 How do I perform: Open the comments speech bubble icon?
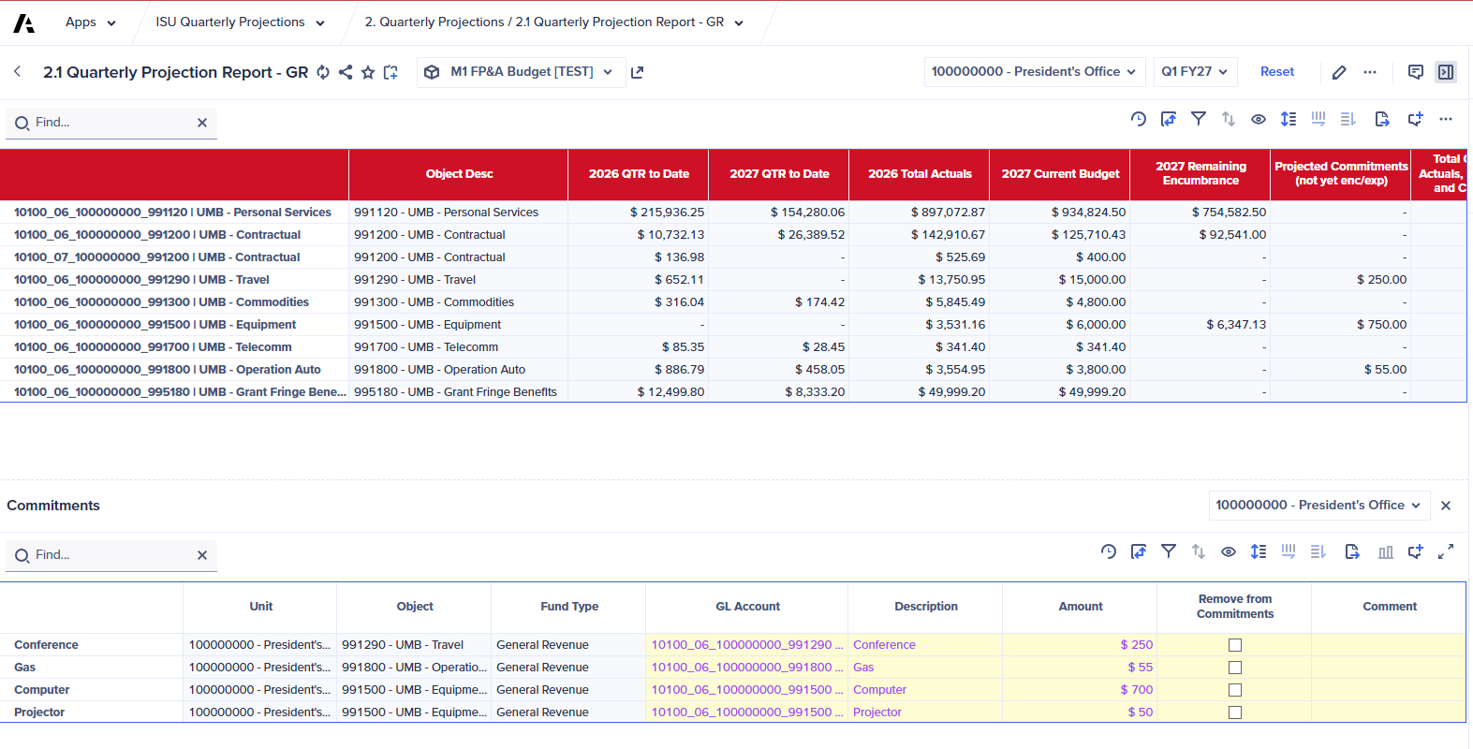pos(1416,72)
